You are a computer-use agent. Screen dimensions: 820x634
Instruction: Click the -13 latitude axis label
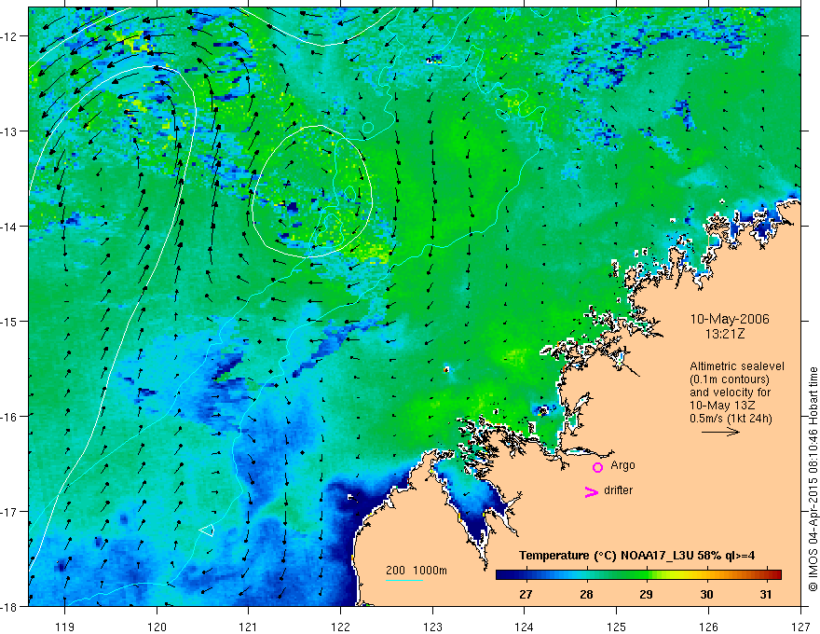click(10, 131)
